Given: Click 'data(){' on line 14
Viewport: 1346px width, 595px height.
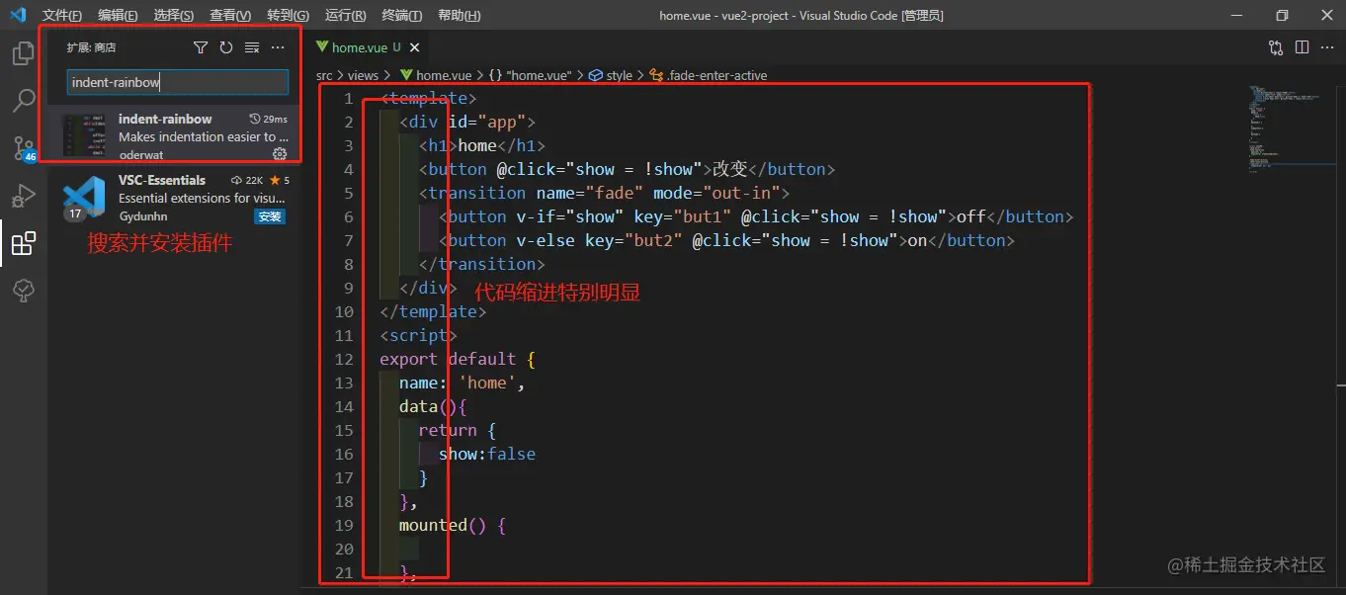Looking at the screenshot, I should pos(433,406).
